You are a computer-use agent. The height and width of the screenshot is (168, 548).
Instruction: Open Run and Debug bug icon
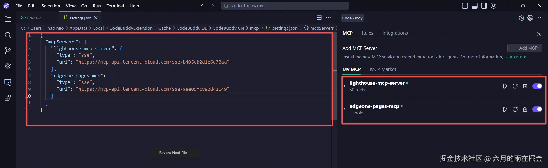8,66
